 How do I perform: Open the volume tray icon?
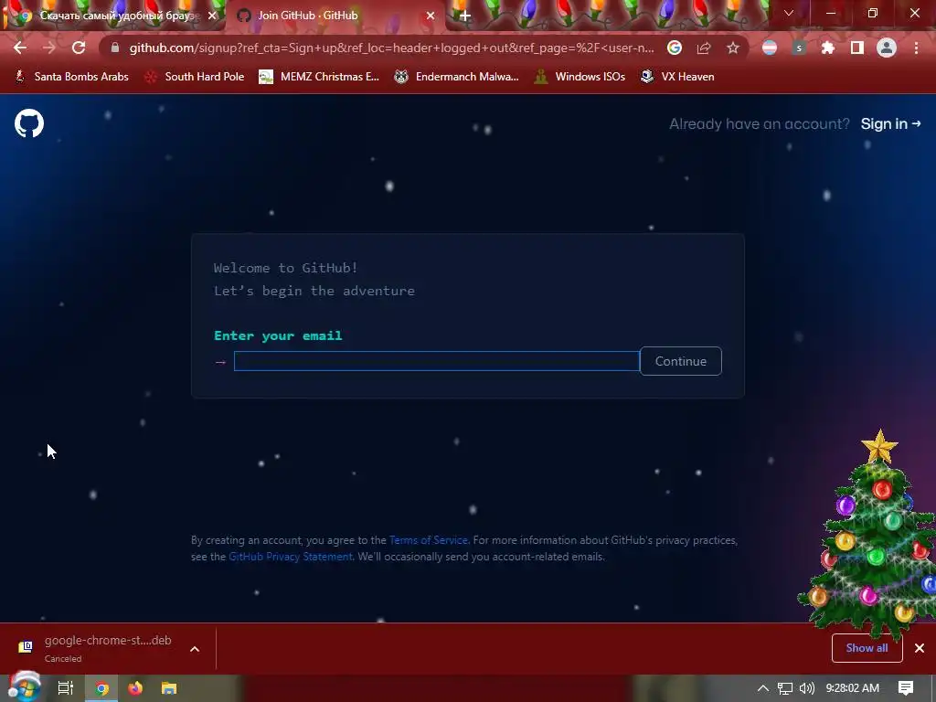click(x=806, y=688)
